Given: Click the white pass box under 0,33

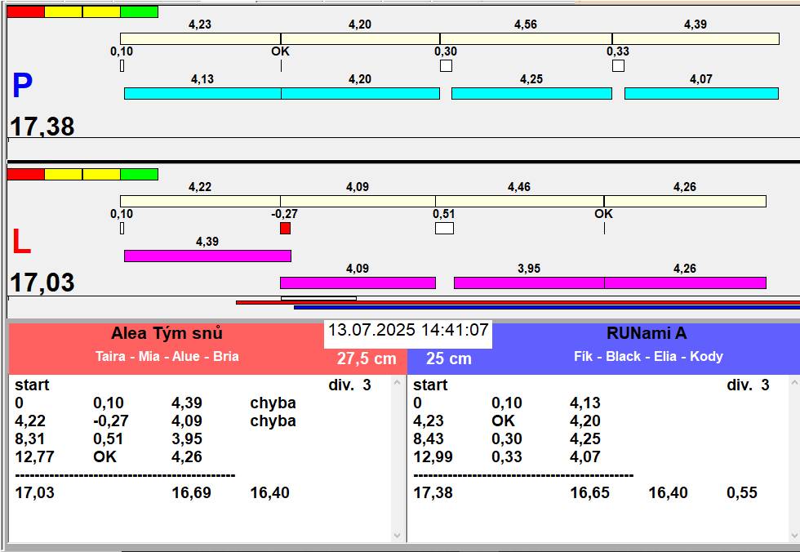Looking at the screenshot, I should pyautogui.click(x=619, y=65).
